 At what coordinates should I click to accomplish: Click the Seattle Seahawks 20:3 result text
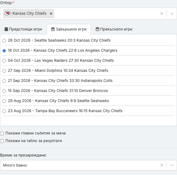(x=72, y=40)
